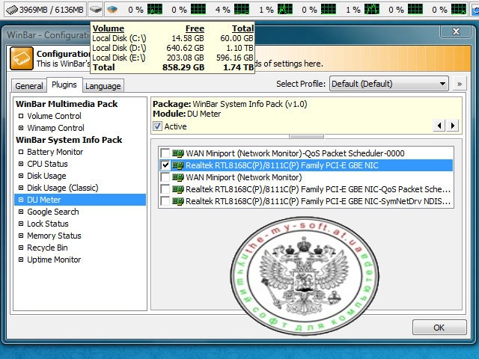Click the double chevron expand button beside profile
479x359 pixels.
[x=459, y=84]
